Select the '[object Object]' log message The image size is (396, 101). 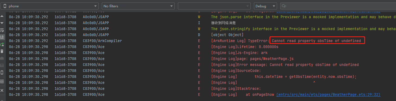tap(227, 35)
